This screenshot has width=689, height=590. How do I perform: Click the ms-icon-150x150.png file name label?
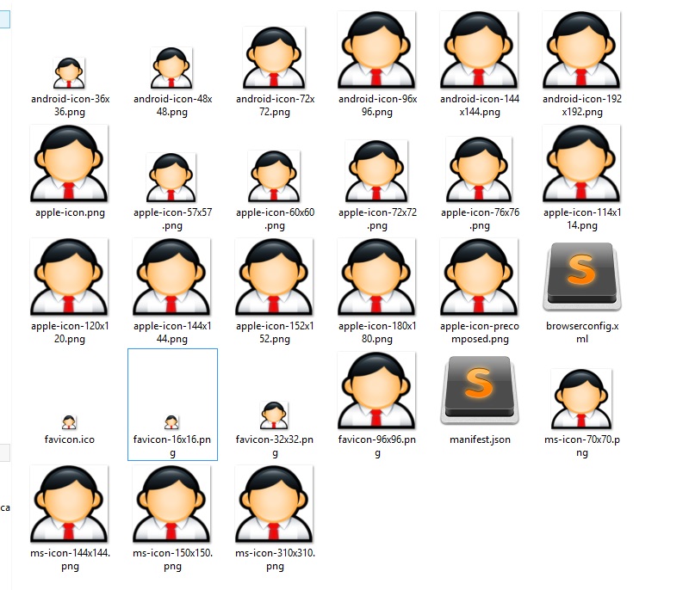(x=171, y=559)
